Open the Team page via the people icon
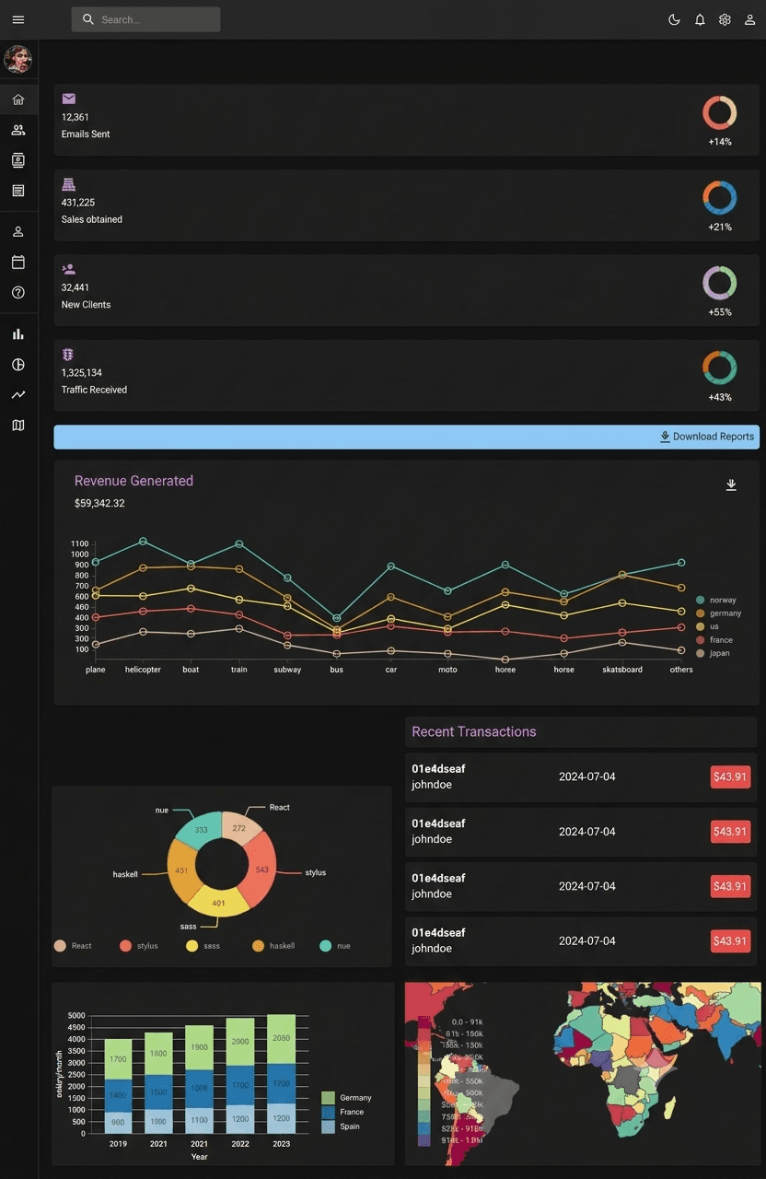This screenshot has height=1179, width=766. pos(18,130)
